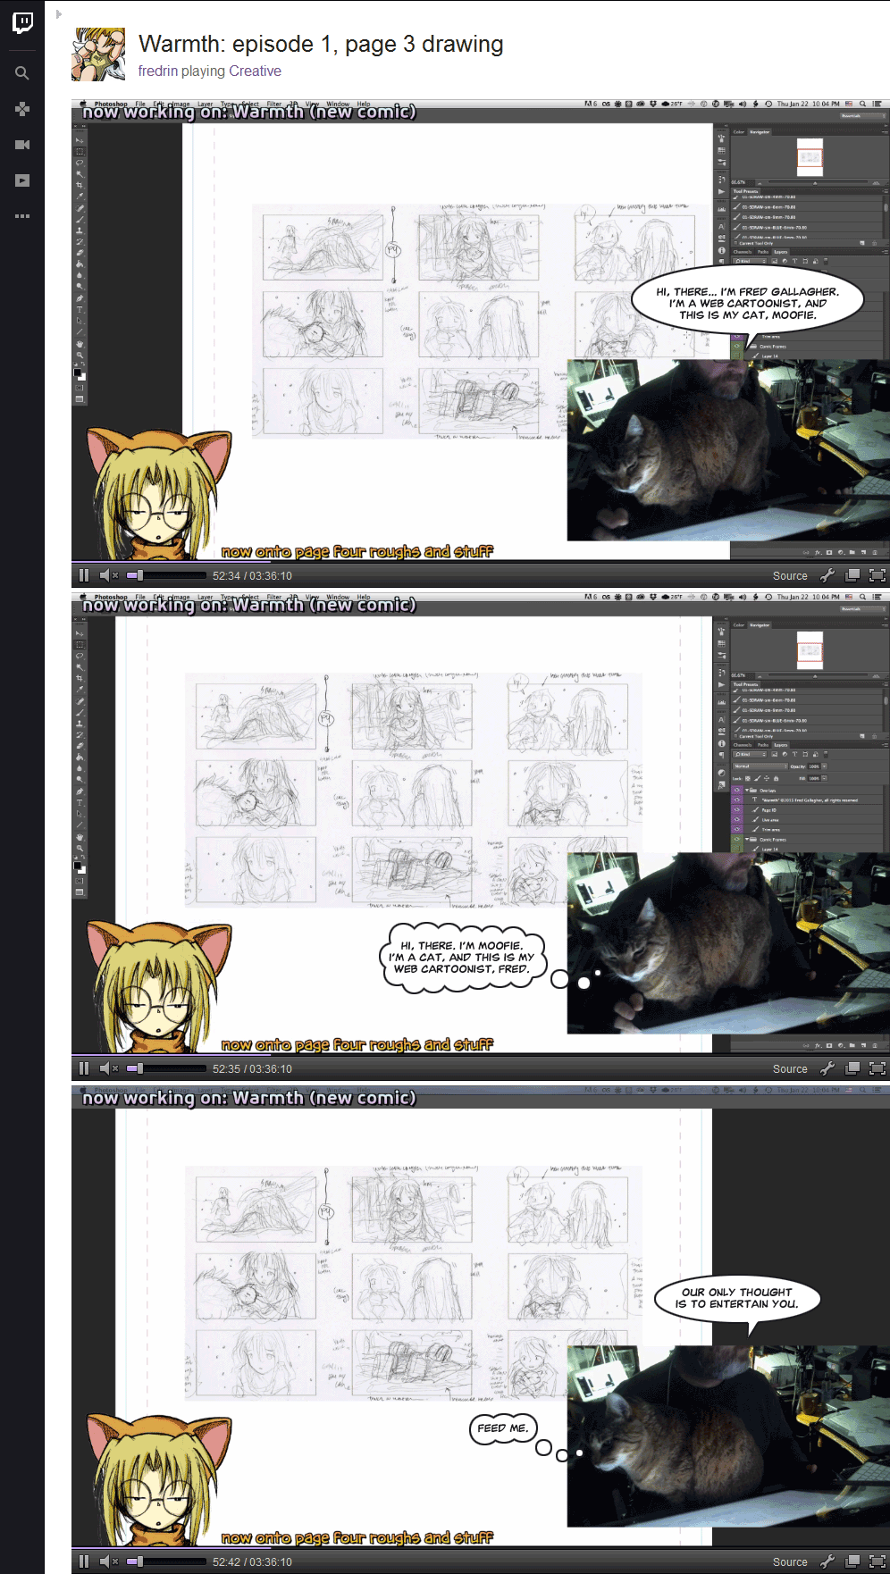Open the play-button videos icon in sidebar

[x=22, y=180]
